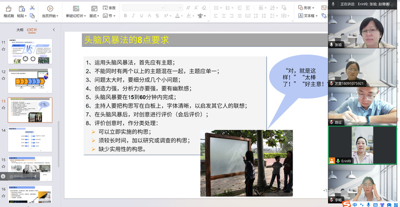Open the font name combo box
The width and height of the screenshot is (400, 207).
coord(144,8)
